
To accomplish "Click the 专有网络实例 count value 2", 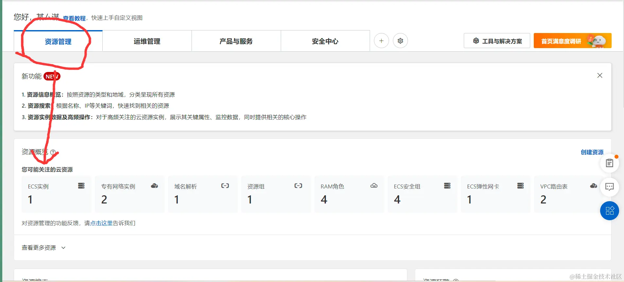I will point(104,200).
